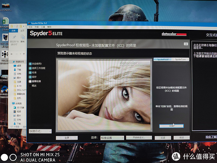Viewport: 217px width, 163px height.
Task: Open the recent locations dropdown in Explorer
Action: pos(21,54)
